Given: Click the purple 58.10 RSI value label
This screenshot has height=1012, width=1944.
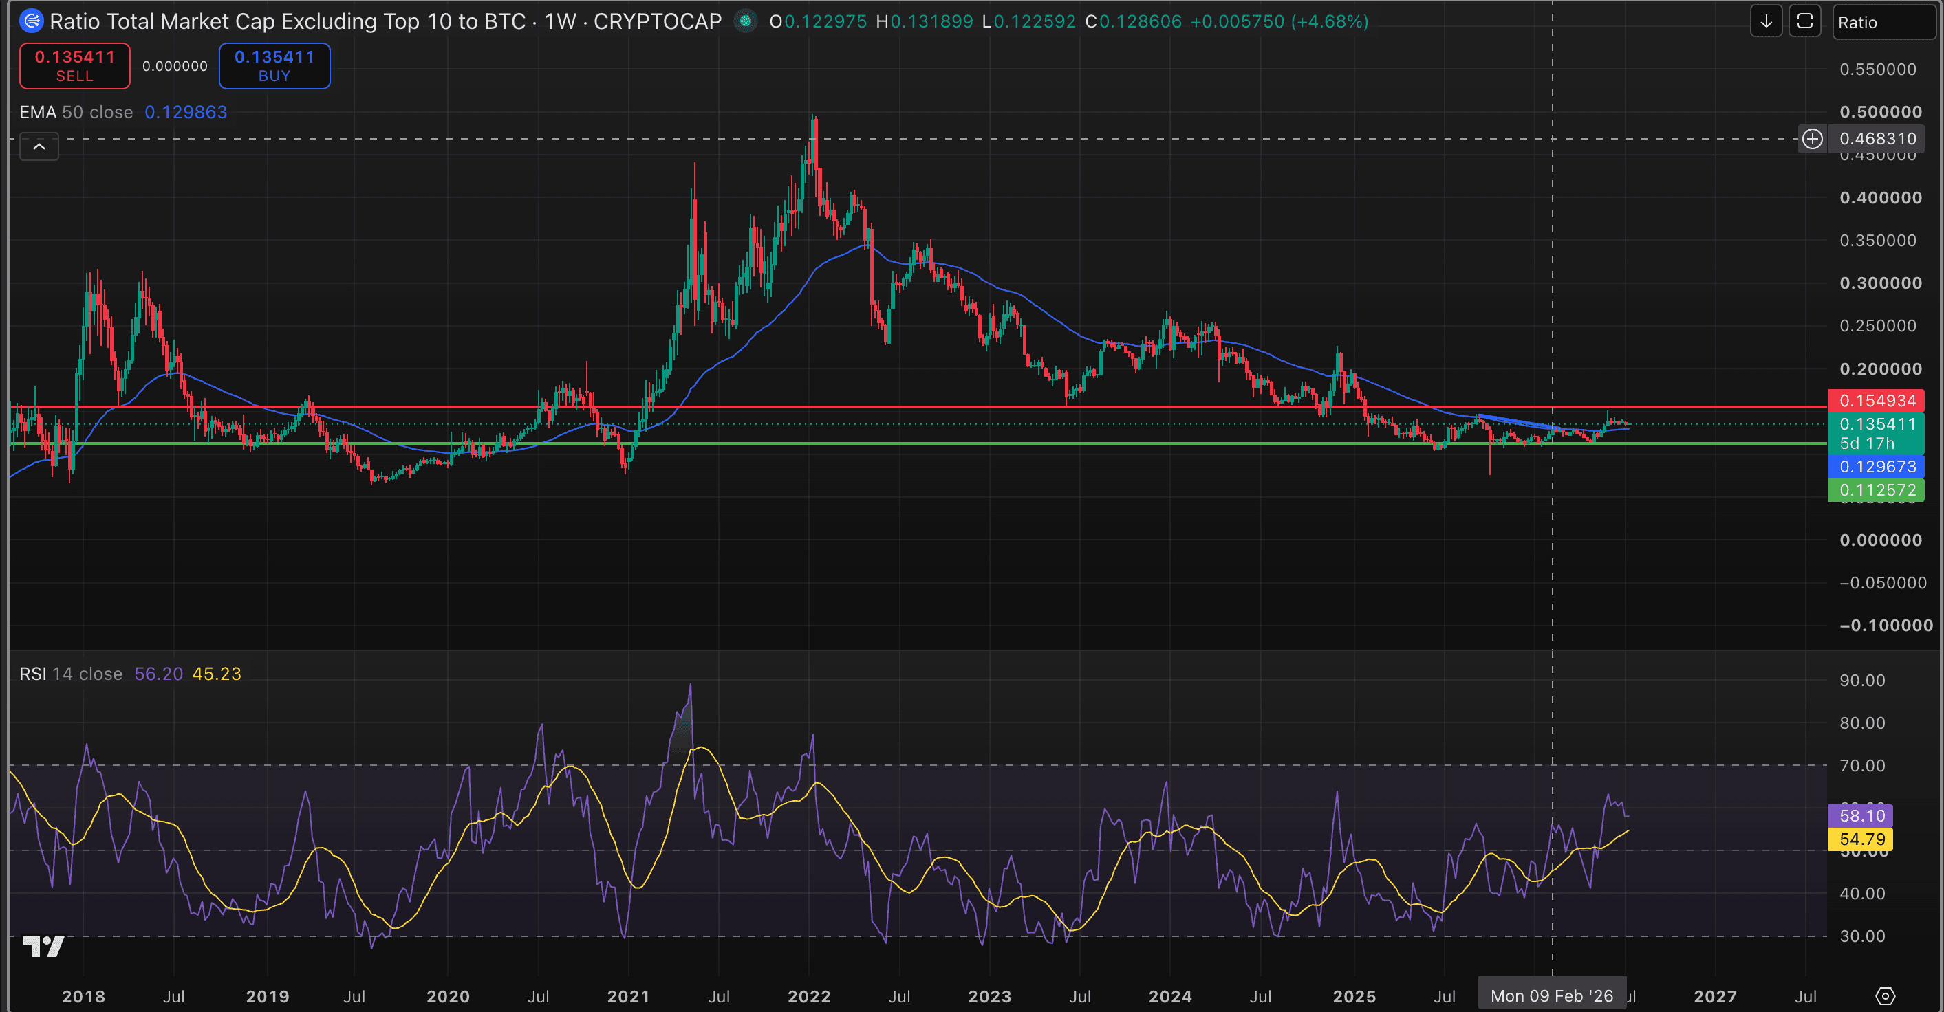Looking at the screenshot, I should pos(1861,815).
